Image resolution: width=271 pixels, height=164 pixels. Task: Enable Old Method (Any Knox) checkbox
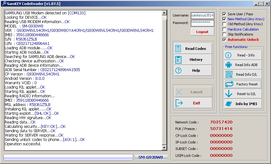click(x=224, y=24)
